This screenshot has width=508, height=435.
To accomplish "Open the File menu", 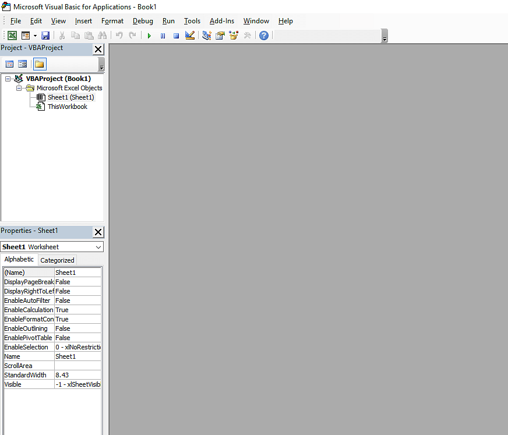I will point(16,21).
